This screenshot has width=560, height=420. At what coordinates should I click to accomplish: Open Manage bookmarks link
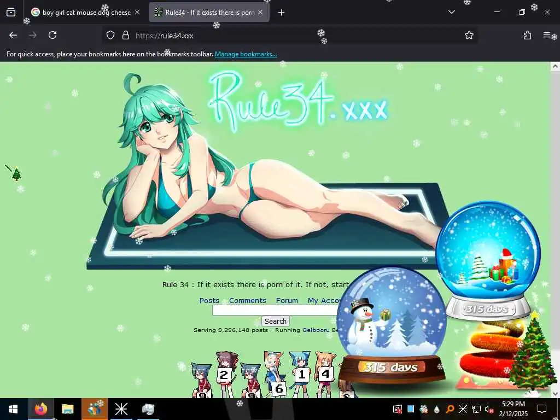(x=246, y=54)
